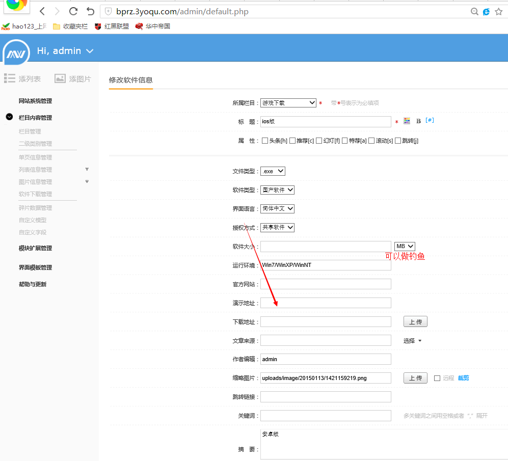Open 栏目管理 in the sidebar
This screenshot has width=508, height=461.
pos(30,131)
